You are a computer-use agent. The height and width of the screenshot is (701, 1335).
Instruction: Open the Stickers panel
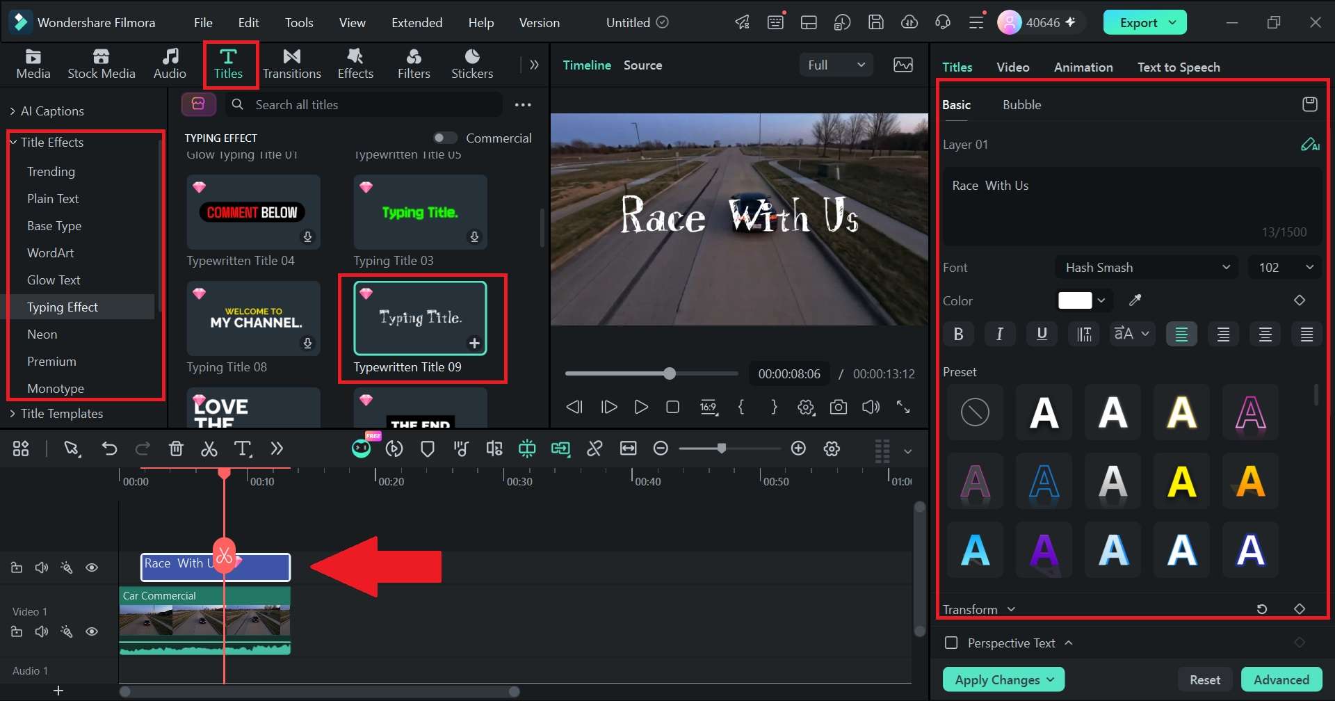472,64
